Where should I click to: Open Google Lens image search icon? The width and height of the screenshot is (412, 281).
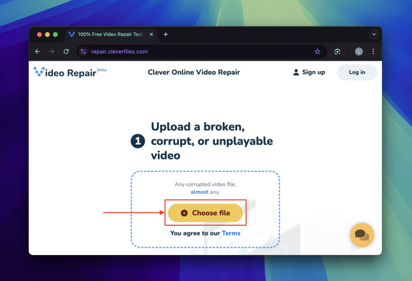[337, 51]
